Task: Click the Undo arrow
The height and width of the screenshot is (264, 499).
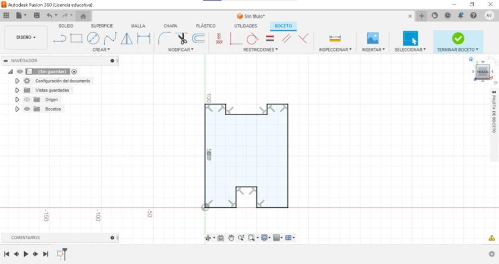Action: tap(50, 15)
